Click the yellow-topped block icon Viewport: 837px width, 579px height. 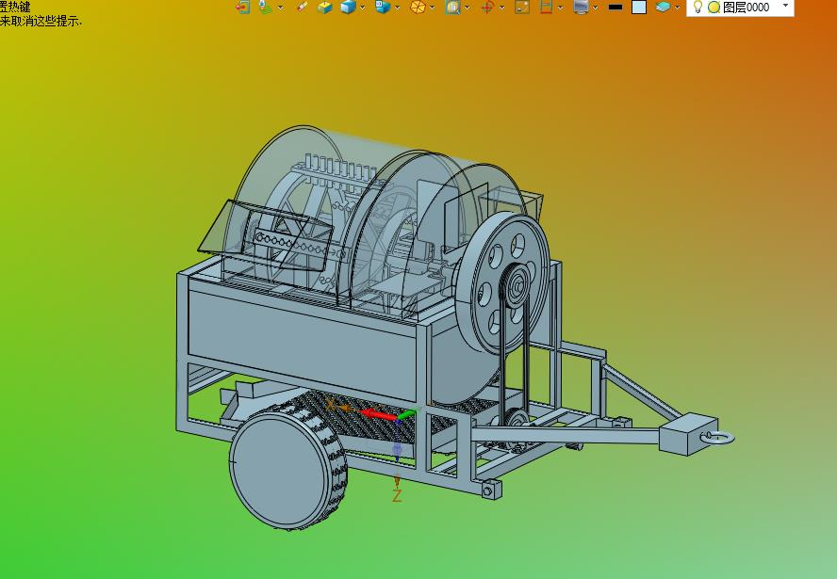[324, 7]
